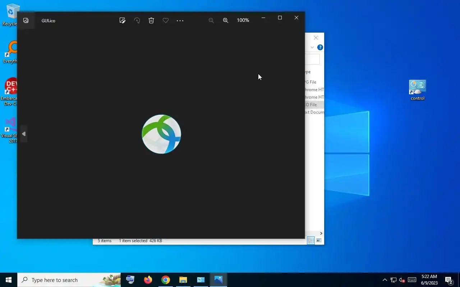The height and width of the screenshot is (287, 460).
Task: Close the Photos window
Action: point(296,18)
